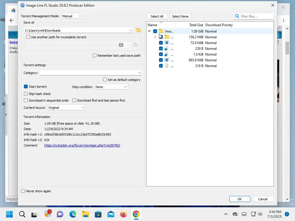Enable 'Skip hash check'

click(26, 94)
